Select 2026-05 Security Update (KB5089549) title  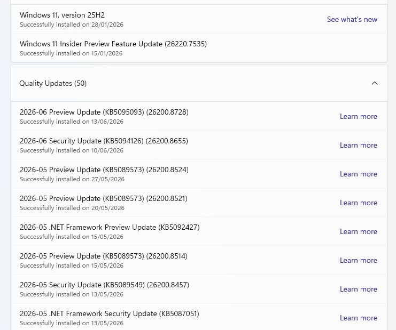pyautogui.click(x=104, y=285)
